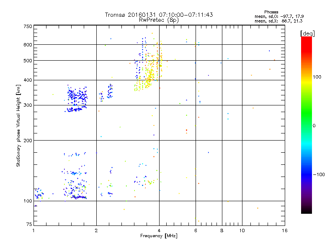Viewport: 335px width, 251px height.
Task: Click the x-axis tick label '2'
Action: tap(96, 231)
